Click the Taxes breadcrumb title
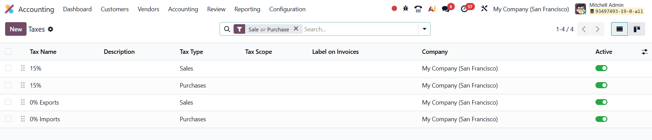This screenshot has width=652, height=140. 36,29
